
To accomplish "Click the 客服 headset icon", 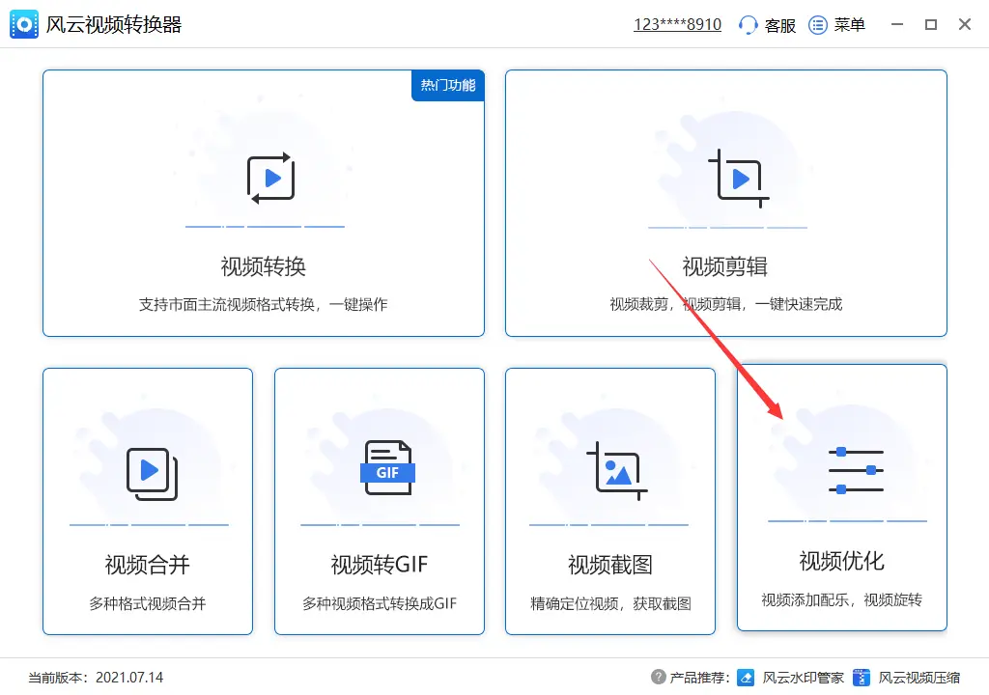I will [748, 25].
